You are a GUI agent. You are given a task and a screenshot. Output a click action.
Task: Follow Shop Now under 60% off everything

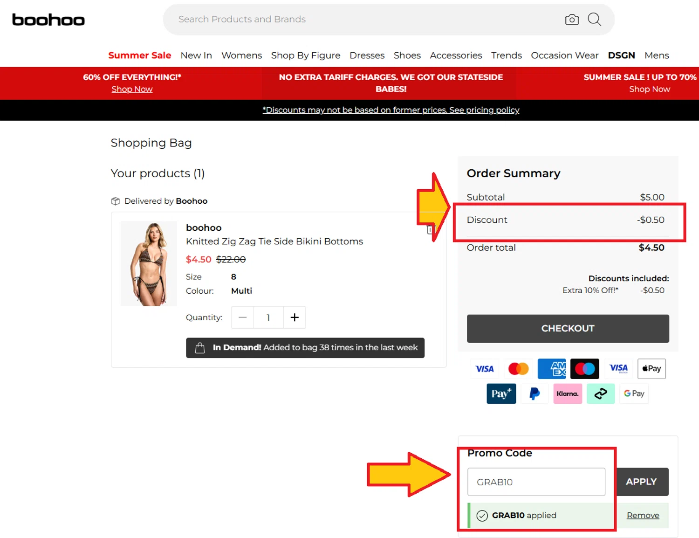click(x=132, y=89)
